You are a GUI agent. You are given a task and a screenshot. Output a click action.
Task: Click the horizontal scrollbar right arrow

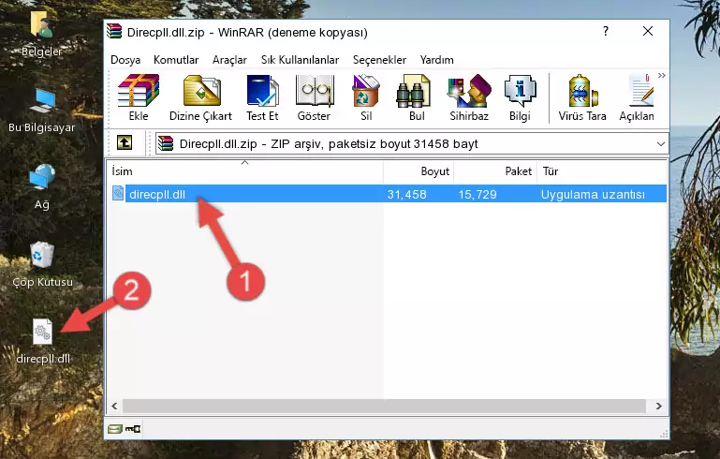(x=659, y=407)
